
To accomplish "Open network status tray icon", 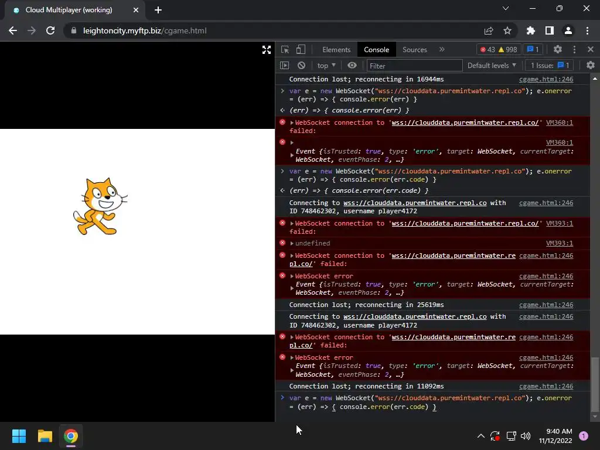I will tap(511, 436).
